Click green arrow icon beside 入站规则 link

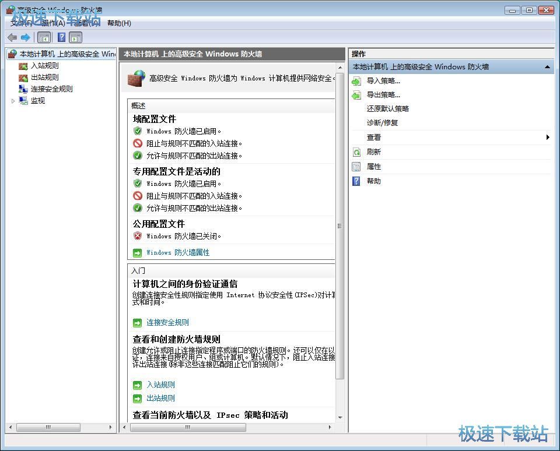coord(137,385)
